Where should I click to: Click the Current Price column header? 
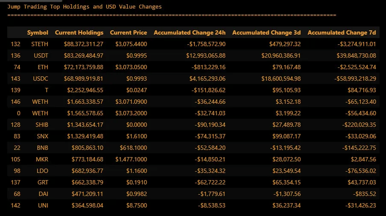point(129,32)
